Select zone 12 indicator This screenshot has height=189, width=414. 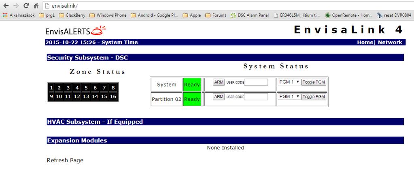77,97
